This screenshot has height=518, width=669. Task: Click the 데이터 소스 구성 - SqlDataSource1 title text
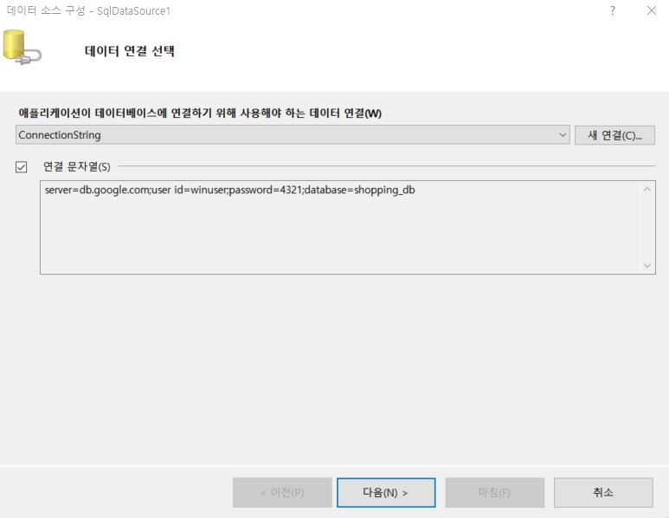pos(89,10)
